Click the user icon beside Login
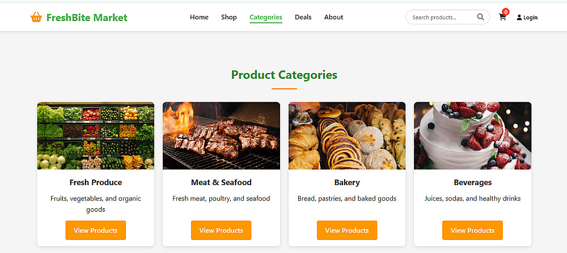Screen dimensions: 567x253 tap(519, 18)
